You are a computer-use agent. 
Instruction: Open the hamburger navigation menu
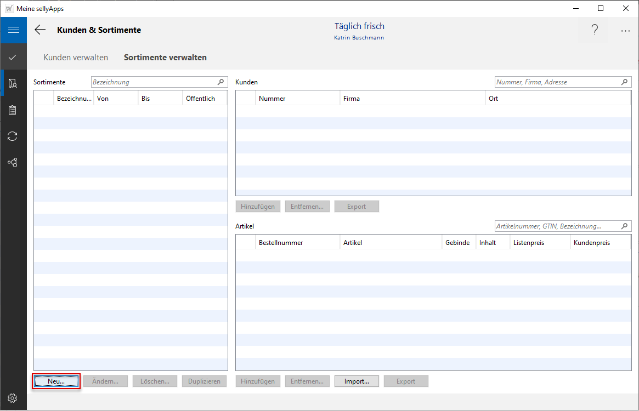pos(13,30)
